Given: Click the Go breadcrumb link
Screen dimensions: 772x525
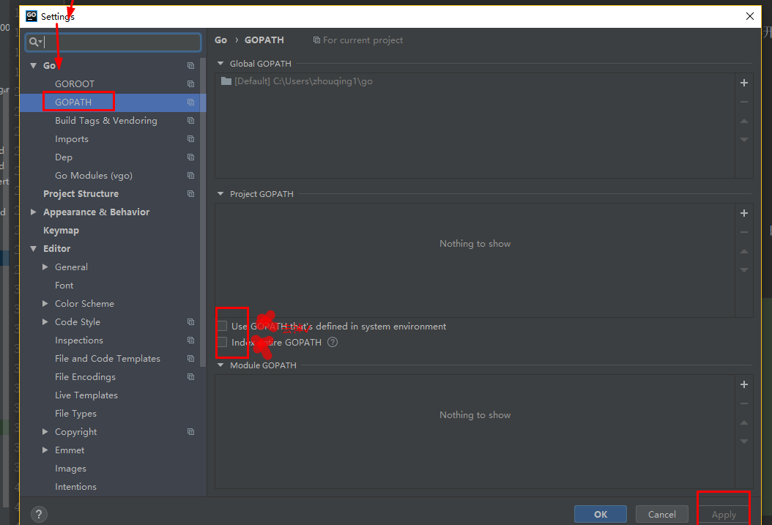Looking at the screenshot, I should click(x=220, y=40).
